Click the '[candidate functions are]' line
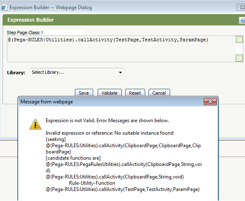Image resolution: width=245 pixels, height=201 pixels. [x=73, y=158]
